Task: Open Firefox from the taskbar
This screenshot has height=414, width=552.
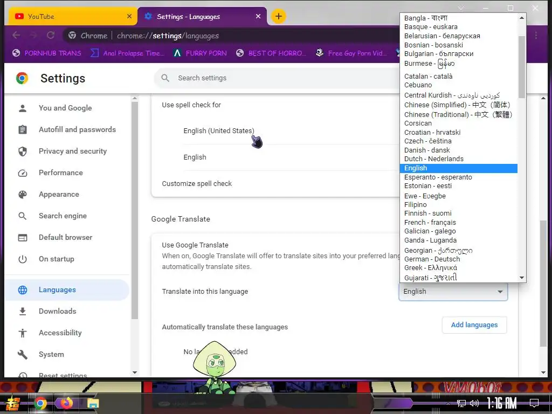Action: (x=66, y=403)
